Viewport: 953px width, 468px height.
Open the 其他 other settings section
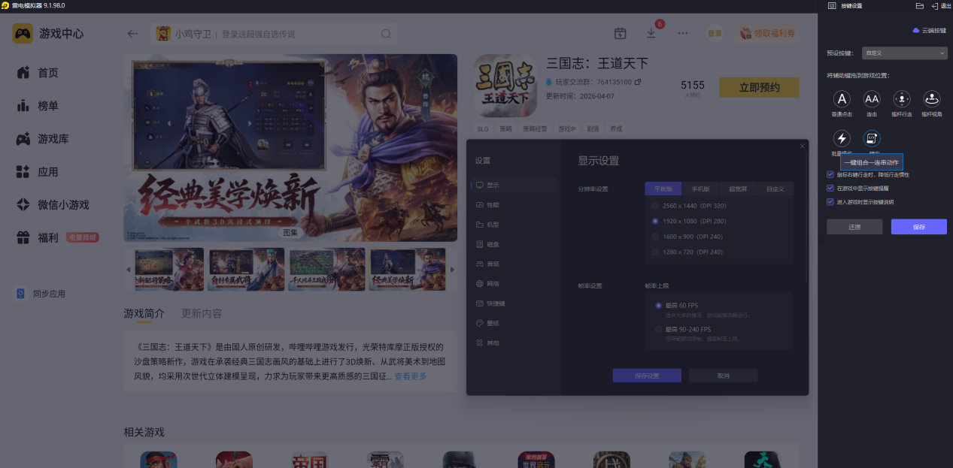pyautogui.click(x=514, y=343)
